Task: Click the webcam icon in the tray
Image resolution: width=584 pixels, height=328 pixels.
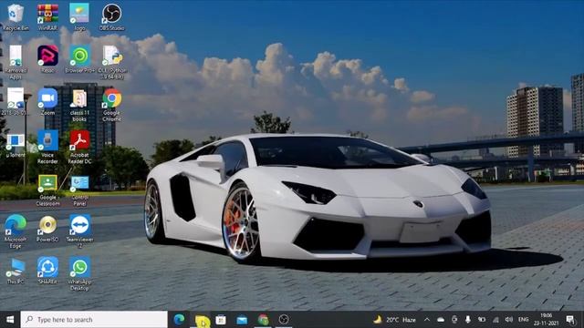Action: pyautogui.click(x=454, y=320)
